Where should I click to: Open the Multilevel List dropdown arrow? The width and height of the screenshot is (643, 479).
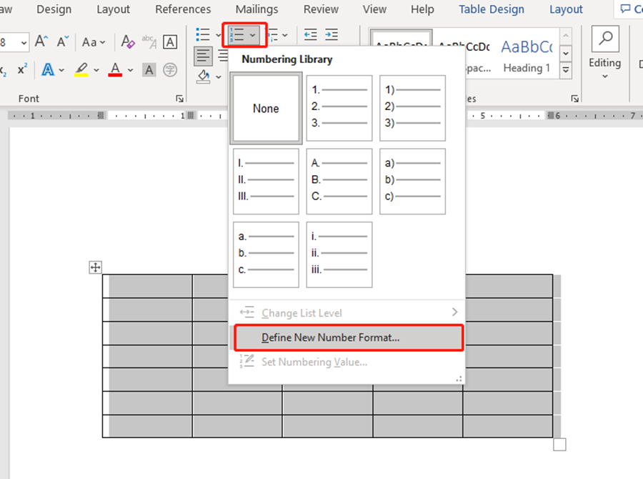tap(285, 35)
